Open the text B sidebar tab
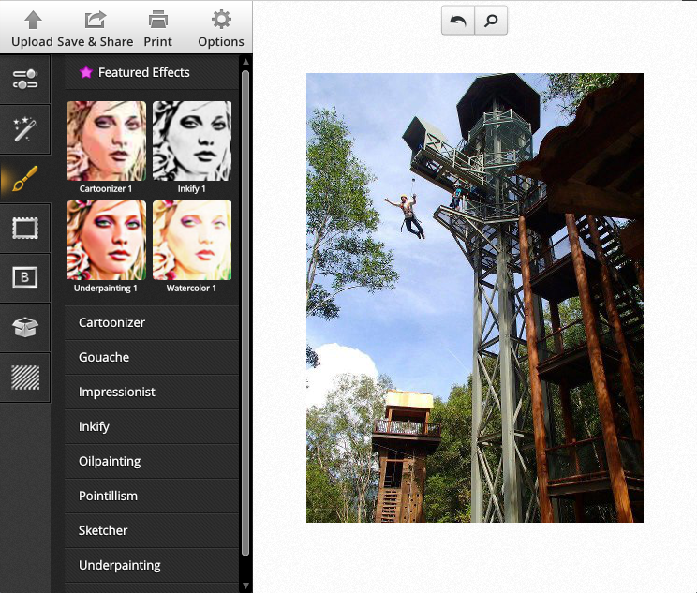Screen dimensions: 697x593 pyautogui.click(x=24, y=277)
